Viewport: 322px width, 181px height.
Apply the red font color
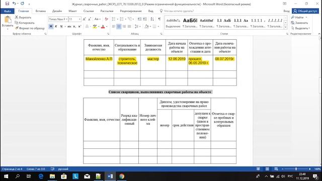(x=103, y=27)
